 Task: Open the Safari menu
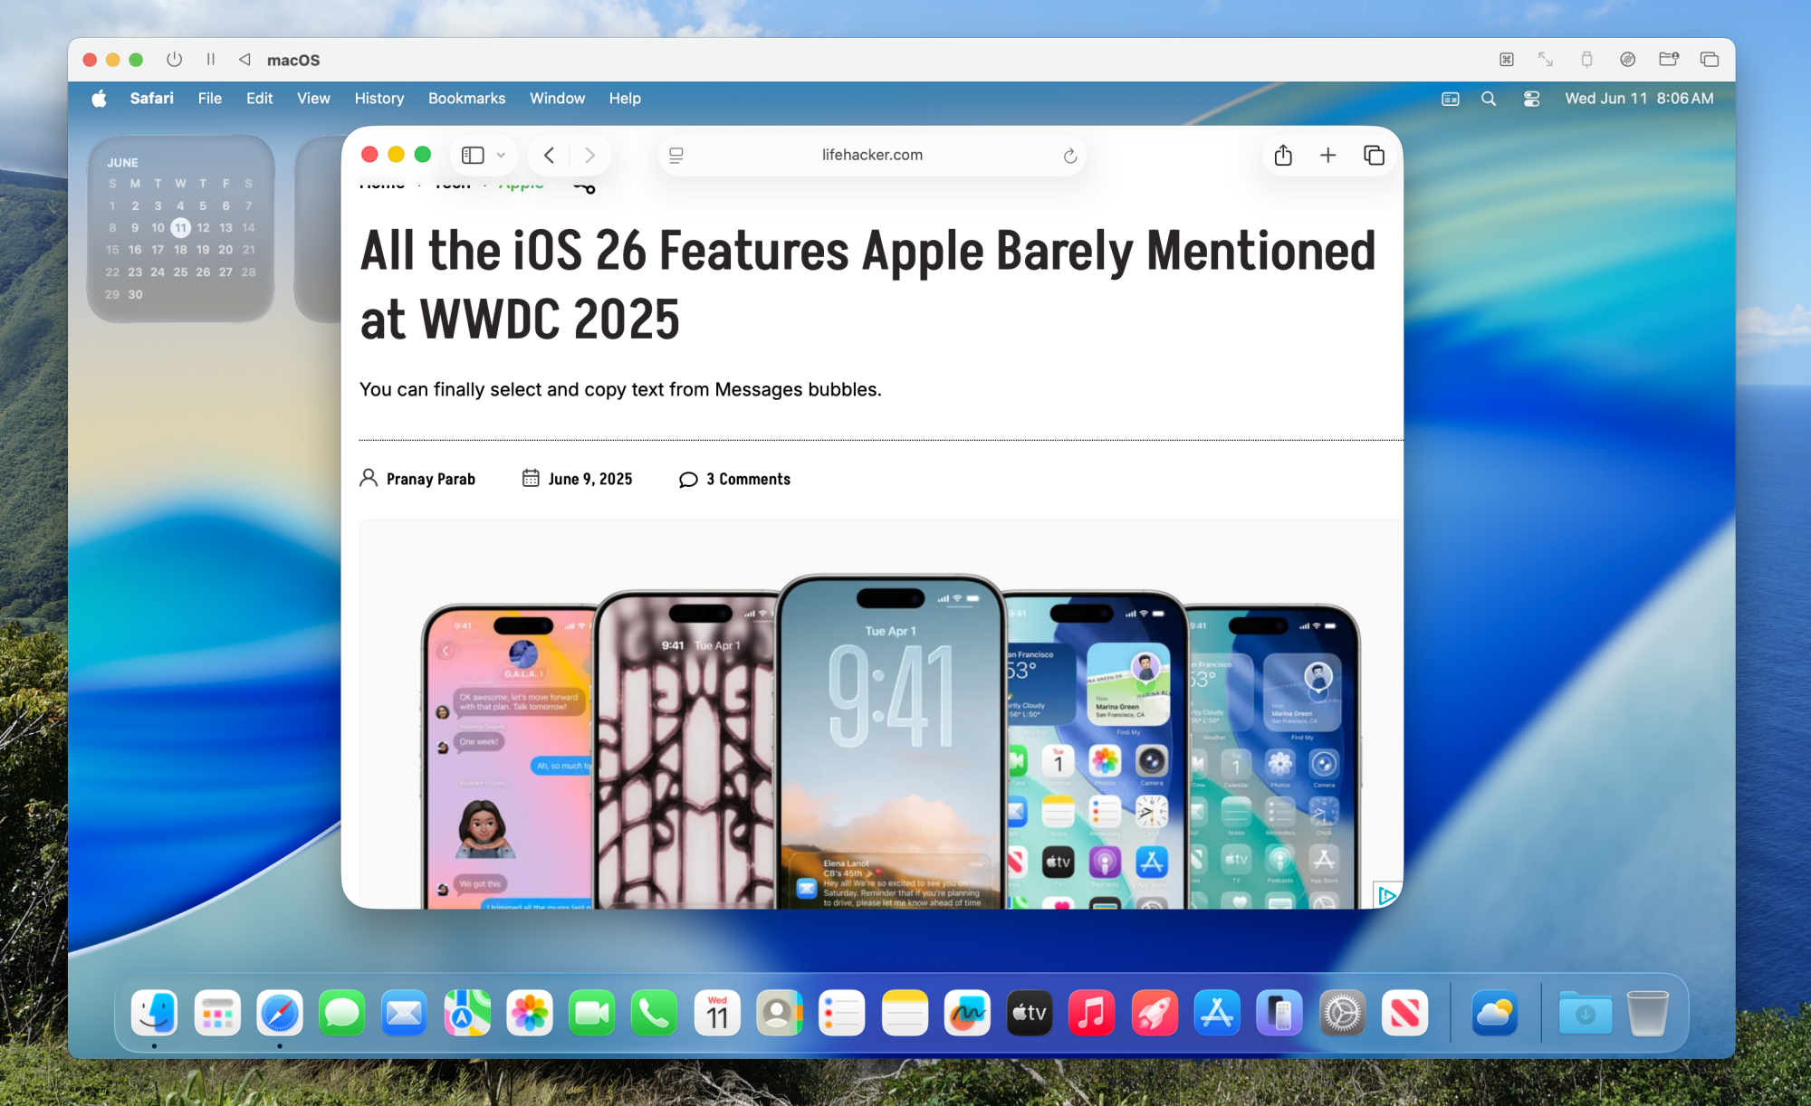pos(151,98)
